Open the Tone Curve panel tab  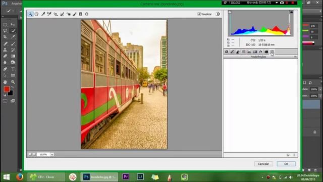pos(232,52)
